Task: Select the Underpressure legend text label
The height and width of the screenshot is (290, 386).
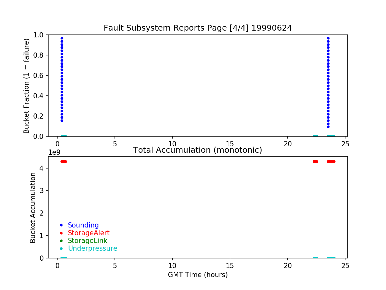Action: (92, 248)
